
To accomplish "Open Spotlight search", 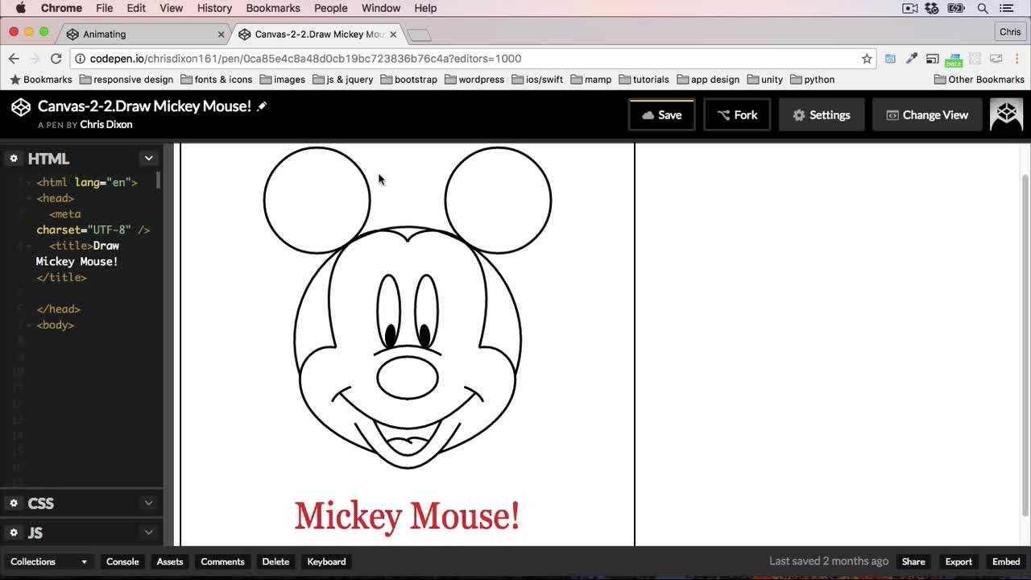I will (983, 8).
